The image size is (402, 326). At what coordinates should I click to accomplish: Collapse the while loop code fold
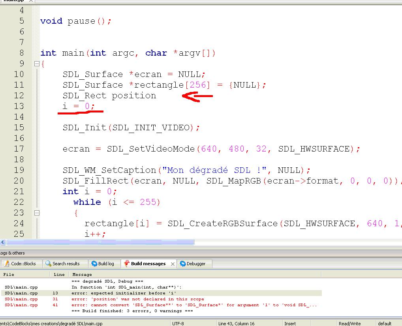click(x=36, y=213)
